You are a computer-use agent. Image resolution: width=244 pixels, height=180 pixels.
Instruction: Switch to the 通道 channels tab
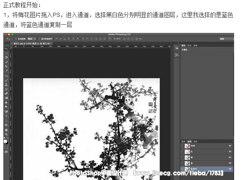(x=189, y=141)
